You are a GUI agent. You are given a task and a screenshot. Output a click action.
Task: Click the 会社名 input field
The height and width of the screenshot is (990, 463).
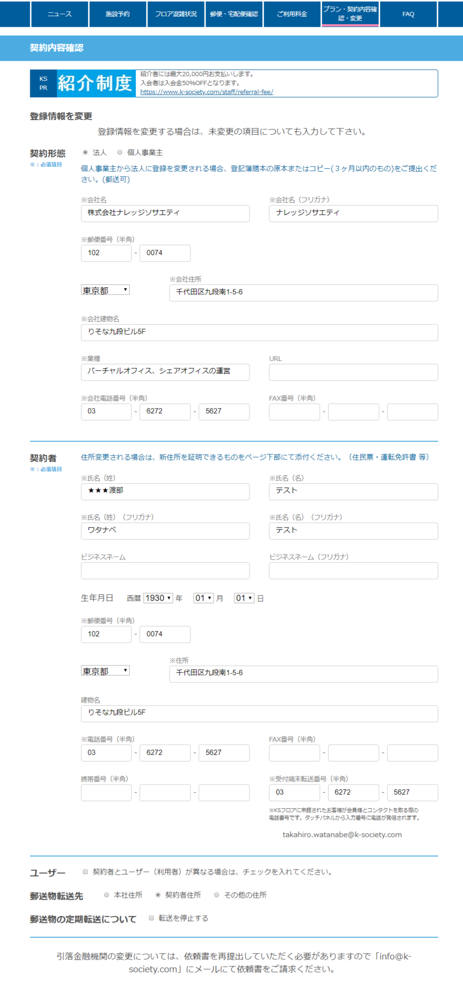[x=165, y=213]
